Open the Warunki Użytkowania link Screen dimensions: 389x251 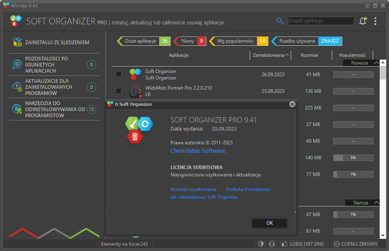(x=193, y=189)
